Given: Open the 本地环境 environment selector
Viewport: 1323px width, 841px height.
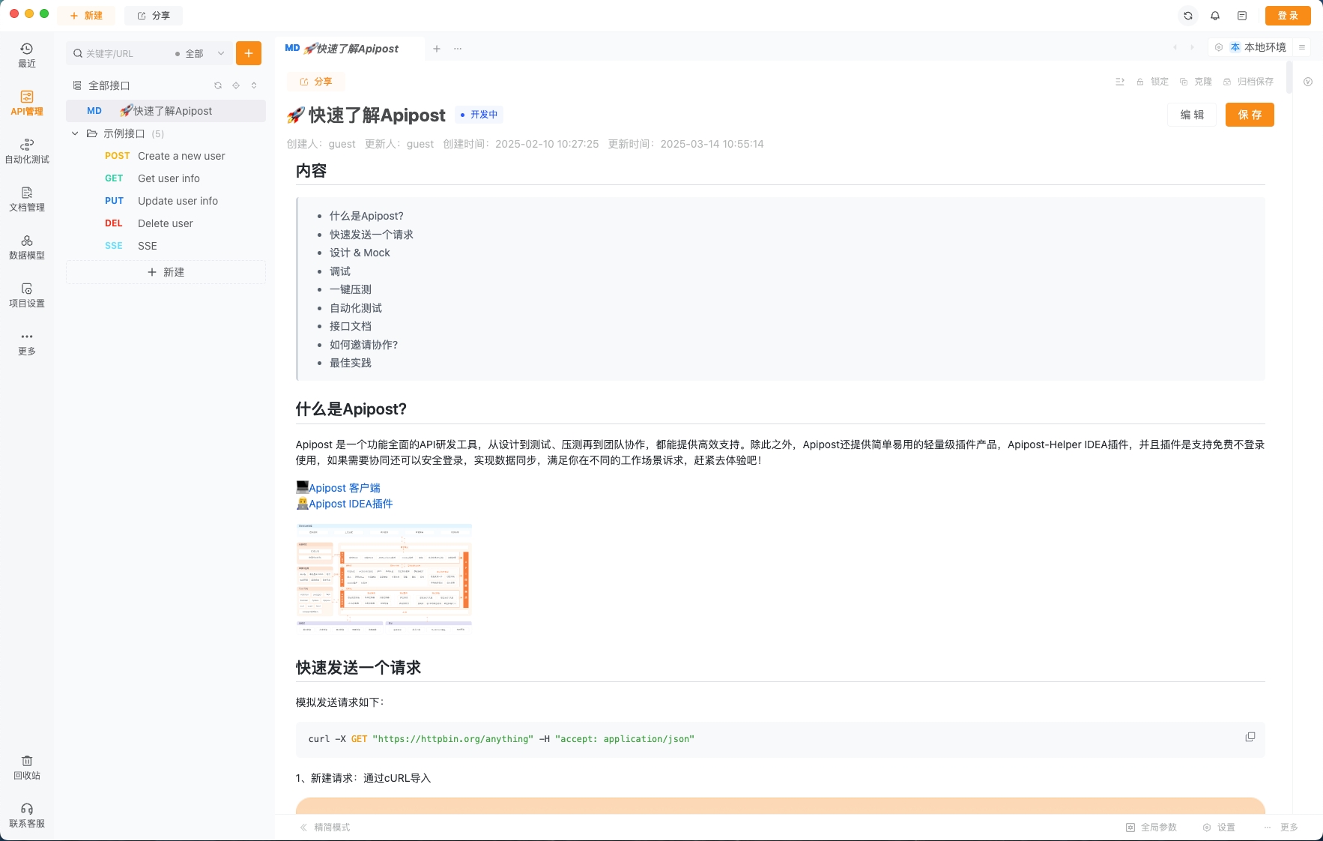Looking at the screenshot, I should pyautogui.click(x=1259, y=47).
